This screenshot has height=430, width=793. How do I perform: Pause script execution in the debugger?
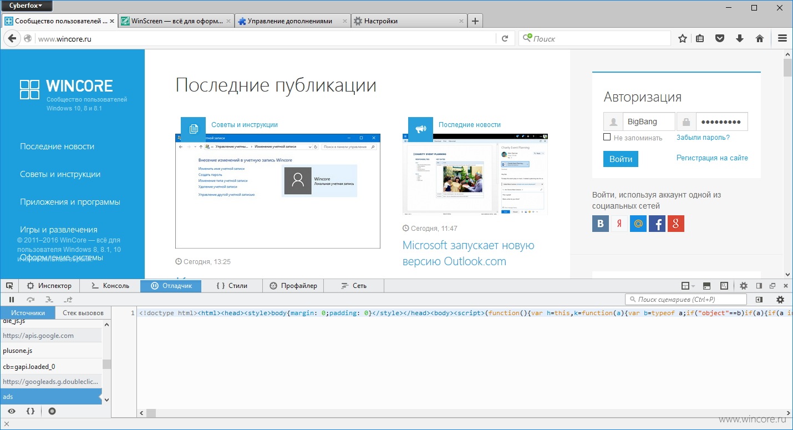12,300
